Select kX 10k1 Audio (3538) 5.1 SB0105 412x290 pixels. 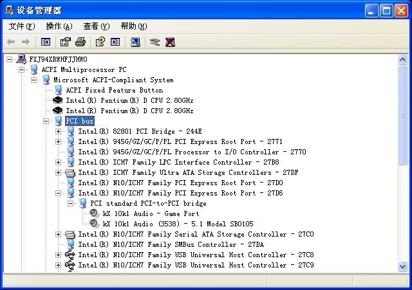pyautogui.click(x=178, y=224)
